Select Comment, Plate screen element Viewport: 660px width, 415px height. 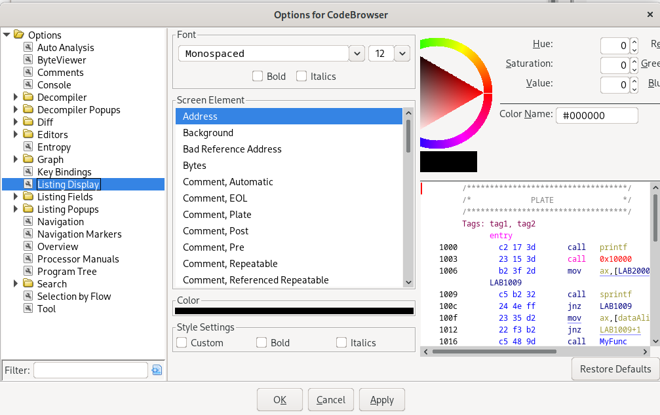click(289, 215)
